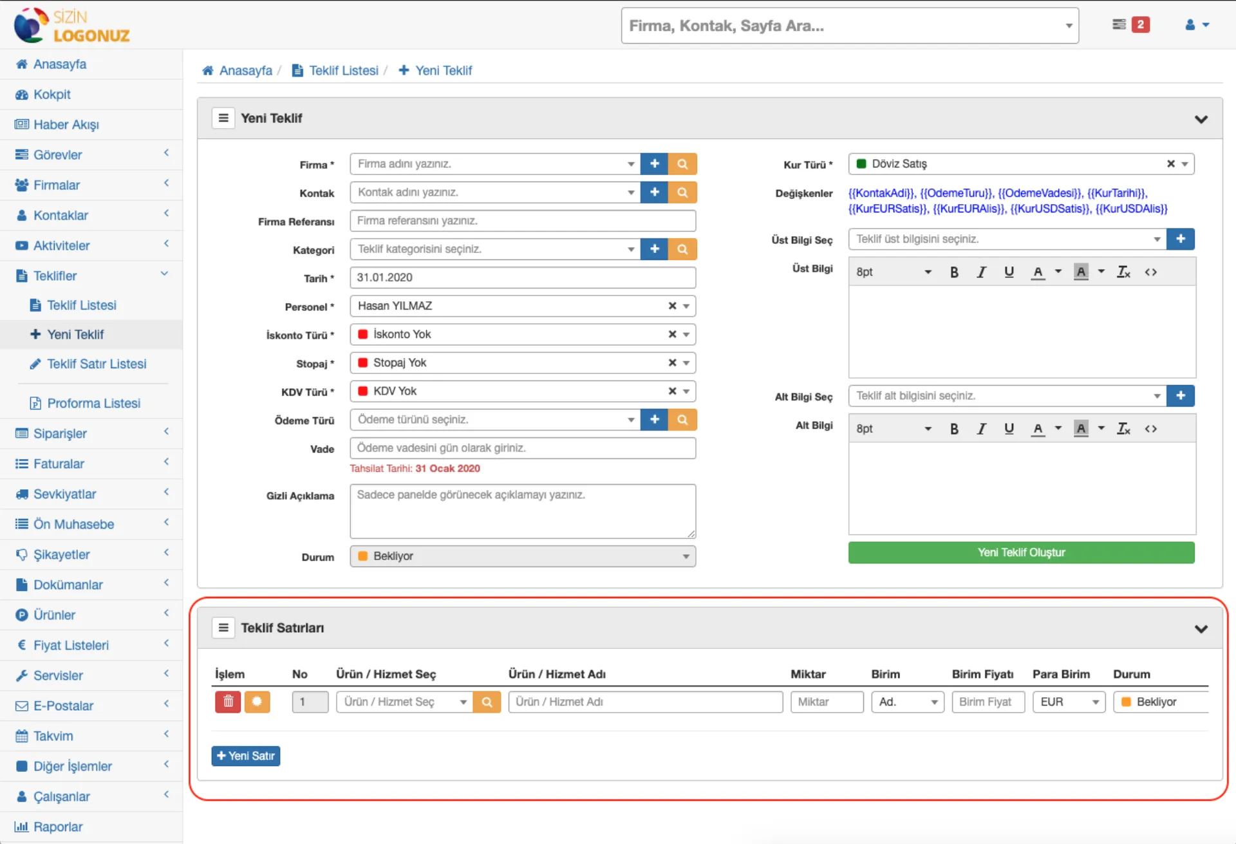The width and height of the screenshot is (1236, 844).
Task: Toggle underline in Üst Bilgi editor
Action: [1009, 272]
